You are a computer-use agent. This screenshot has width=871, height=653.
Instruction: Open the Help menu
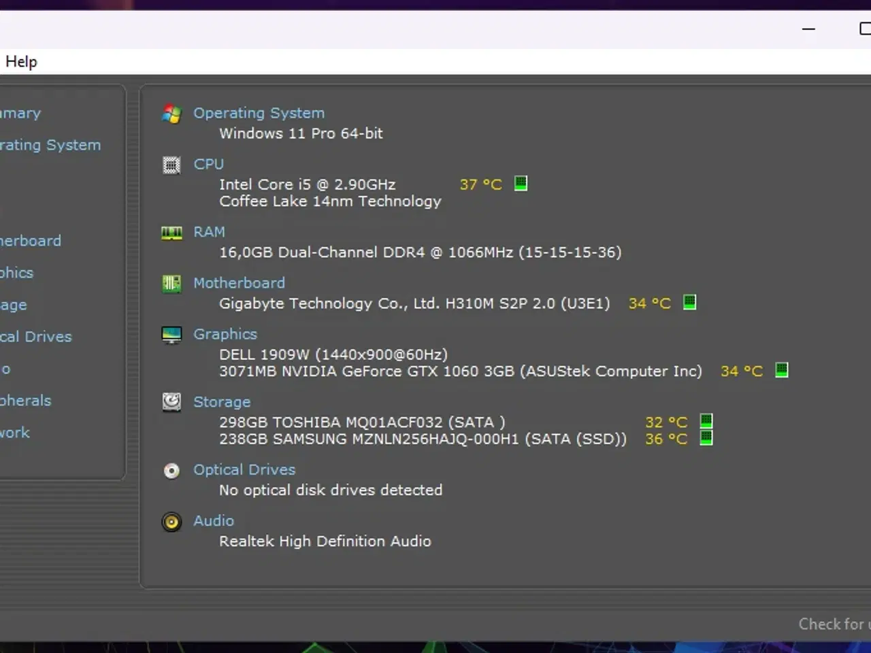(21, 61)
